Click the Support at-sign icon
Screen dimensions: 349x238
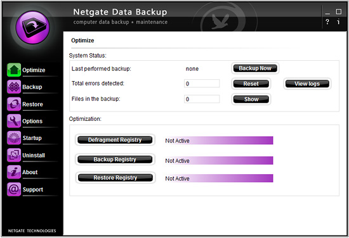click(14, 189)
